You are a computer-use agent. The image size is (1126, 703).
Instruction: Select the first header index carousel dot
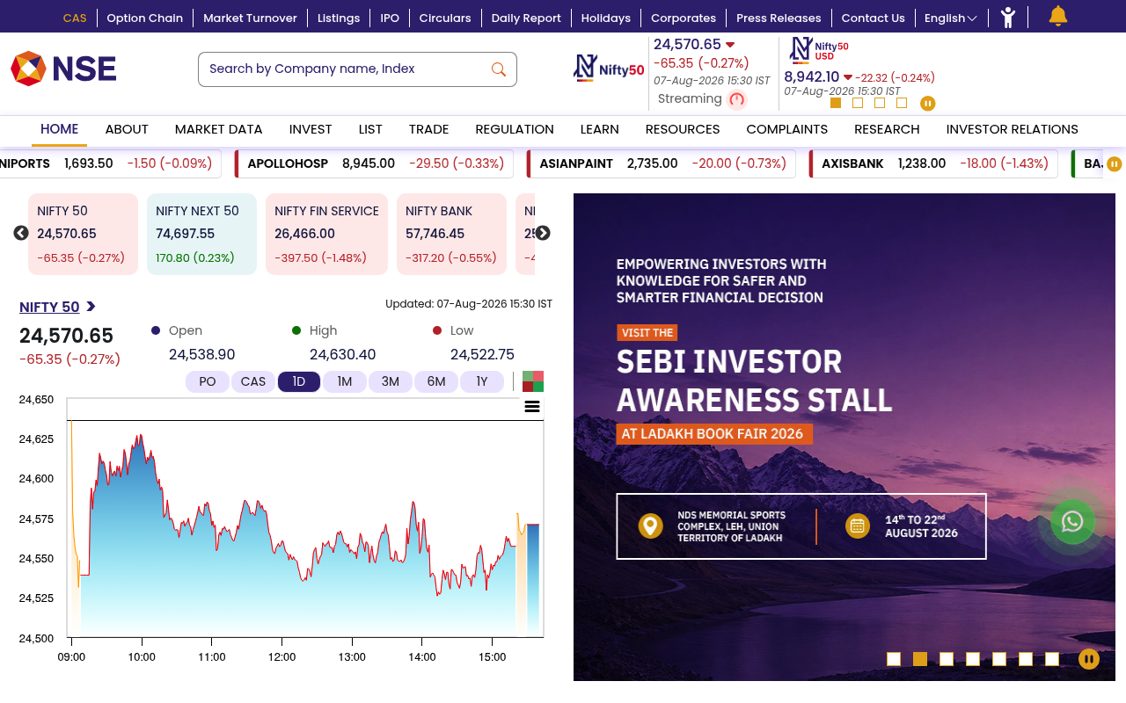(836, 103)
